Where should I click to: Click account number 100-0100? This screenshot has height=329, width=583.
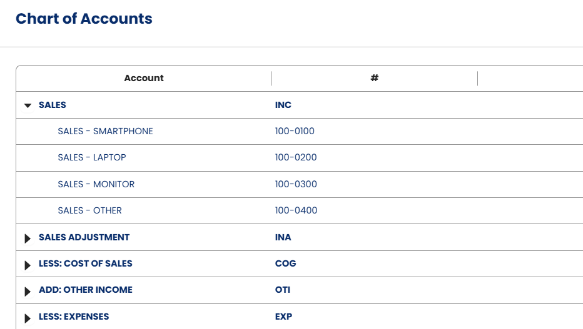coord(295,131)
